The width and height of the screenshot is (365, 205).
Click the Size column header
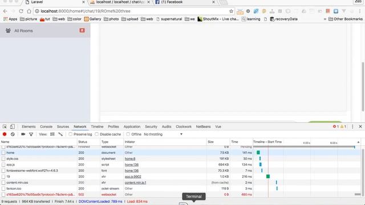click(218, 142)
